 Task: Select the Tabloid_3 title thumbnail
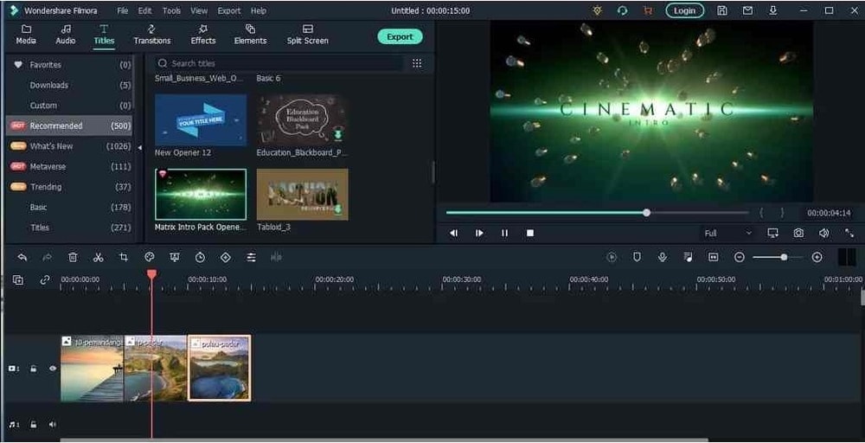(302, 194)
